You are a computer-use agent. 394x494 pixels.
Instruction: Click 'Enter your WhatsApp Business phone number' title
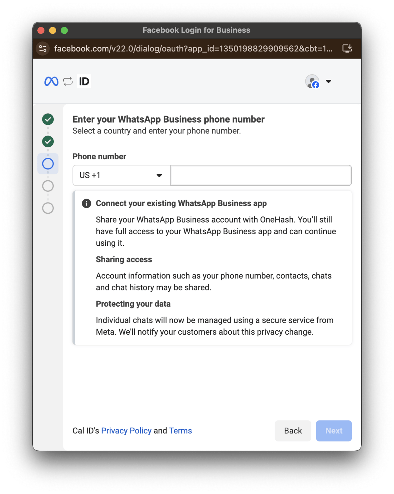(169, 119)
